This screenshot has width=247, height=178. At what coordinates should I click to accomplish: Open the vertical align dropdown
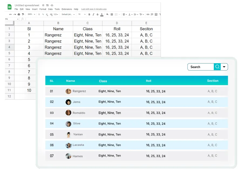(x=130, y=14)
